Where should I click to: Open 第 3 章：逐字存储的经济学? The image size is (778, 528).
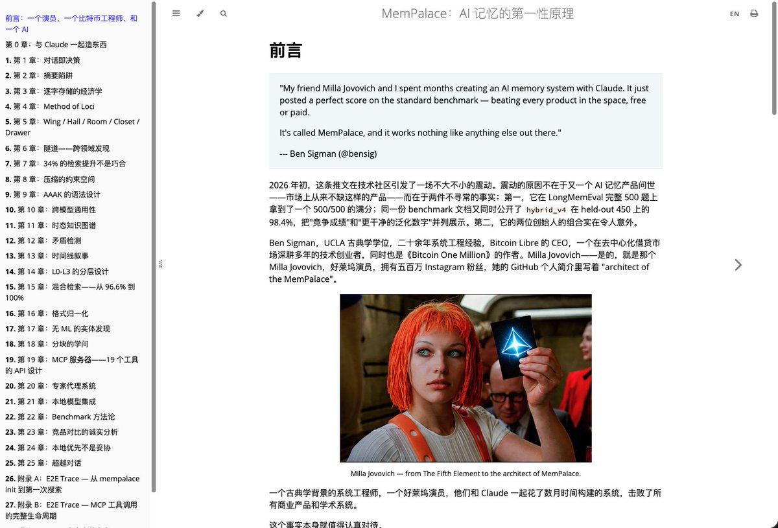tap(54, 91)
